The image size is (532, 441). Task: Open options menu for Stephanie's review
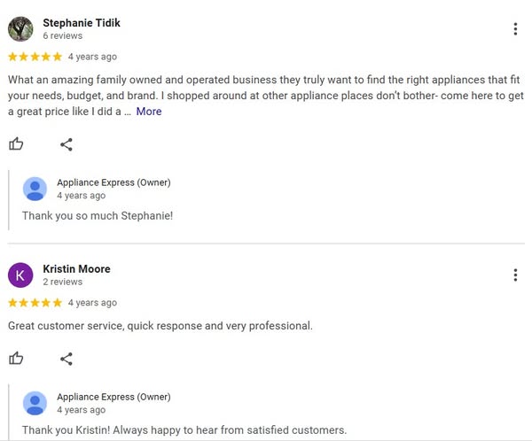click(x=515, y=29)
